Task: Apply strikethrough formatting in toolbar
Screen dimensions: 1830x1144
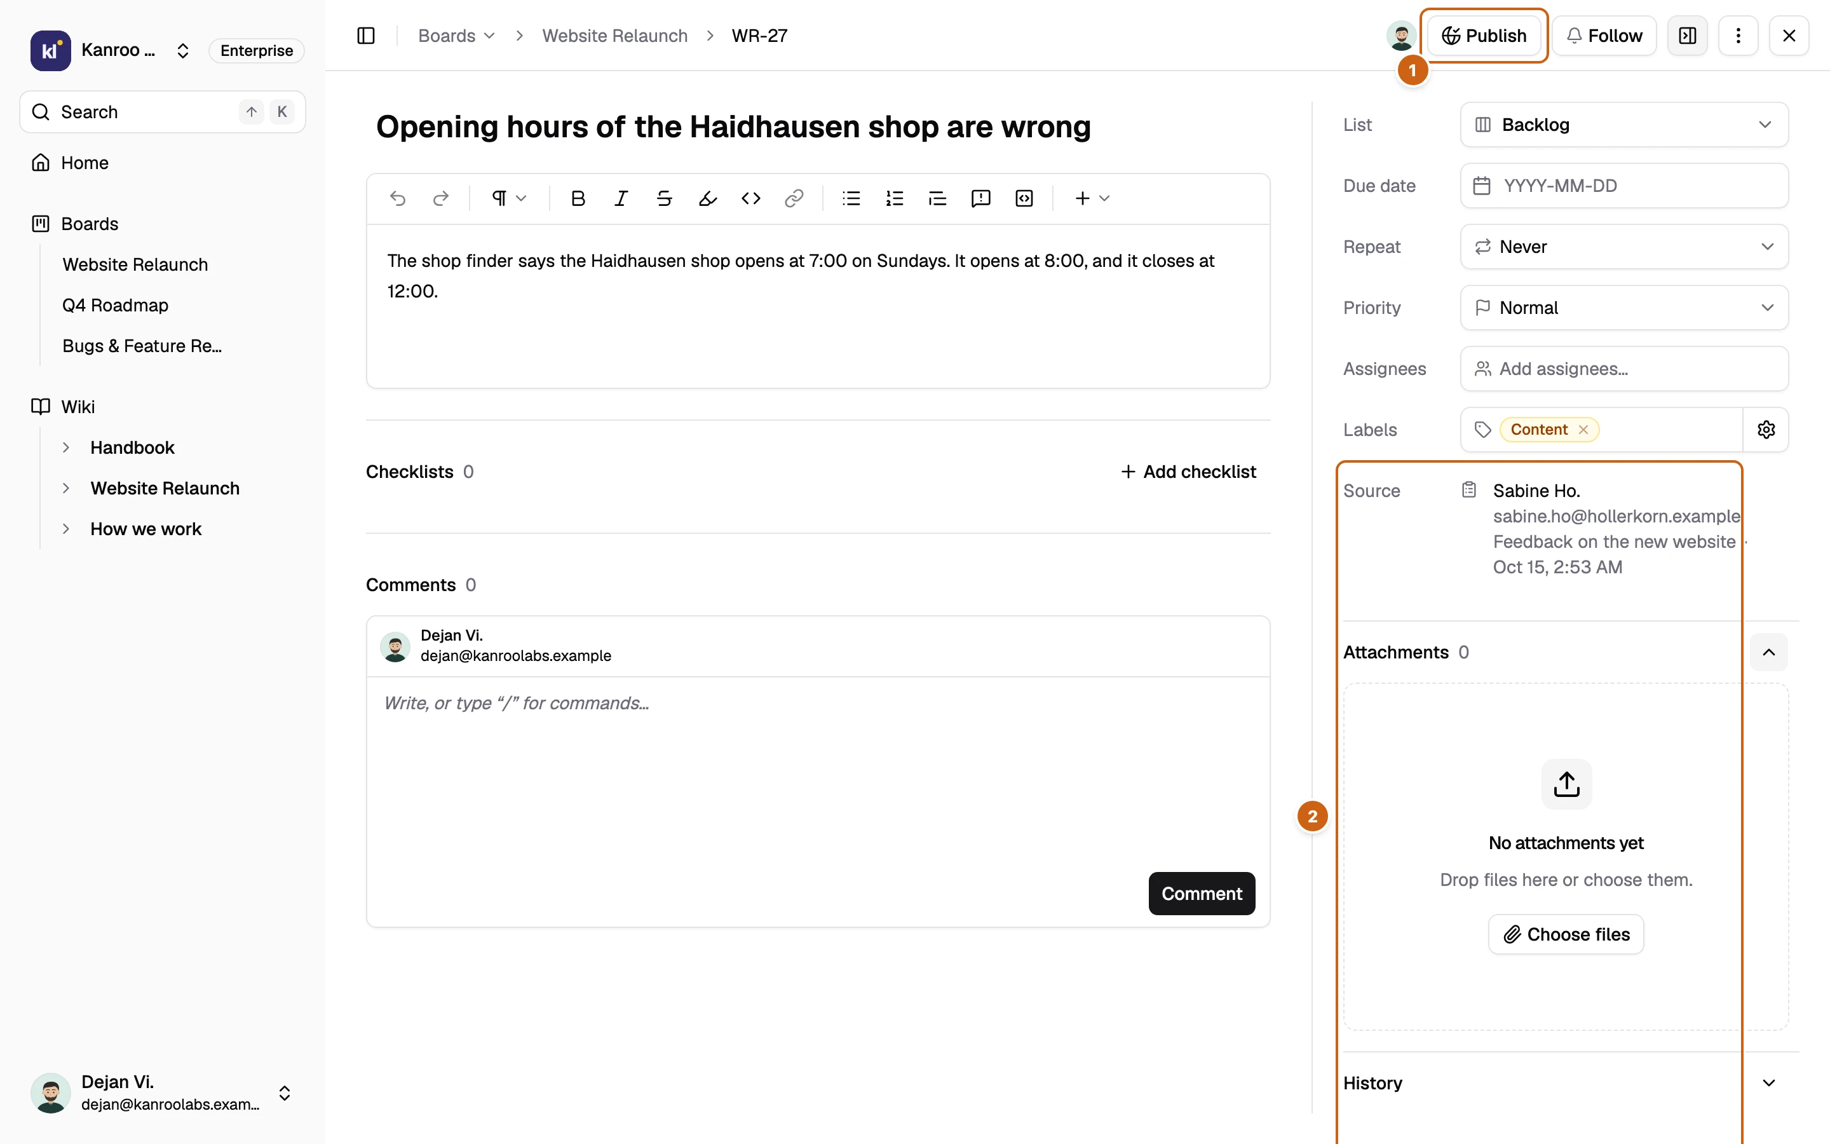Action: coord(664,198)
